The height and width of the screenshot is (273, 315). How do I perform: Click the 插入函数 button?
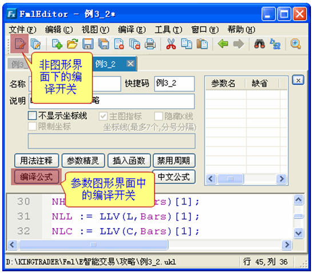[129, 161]
